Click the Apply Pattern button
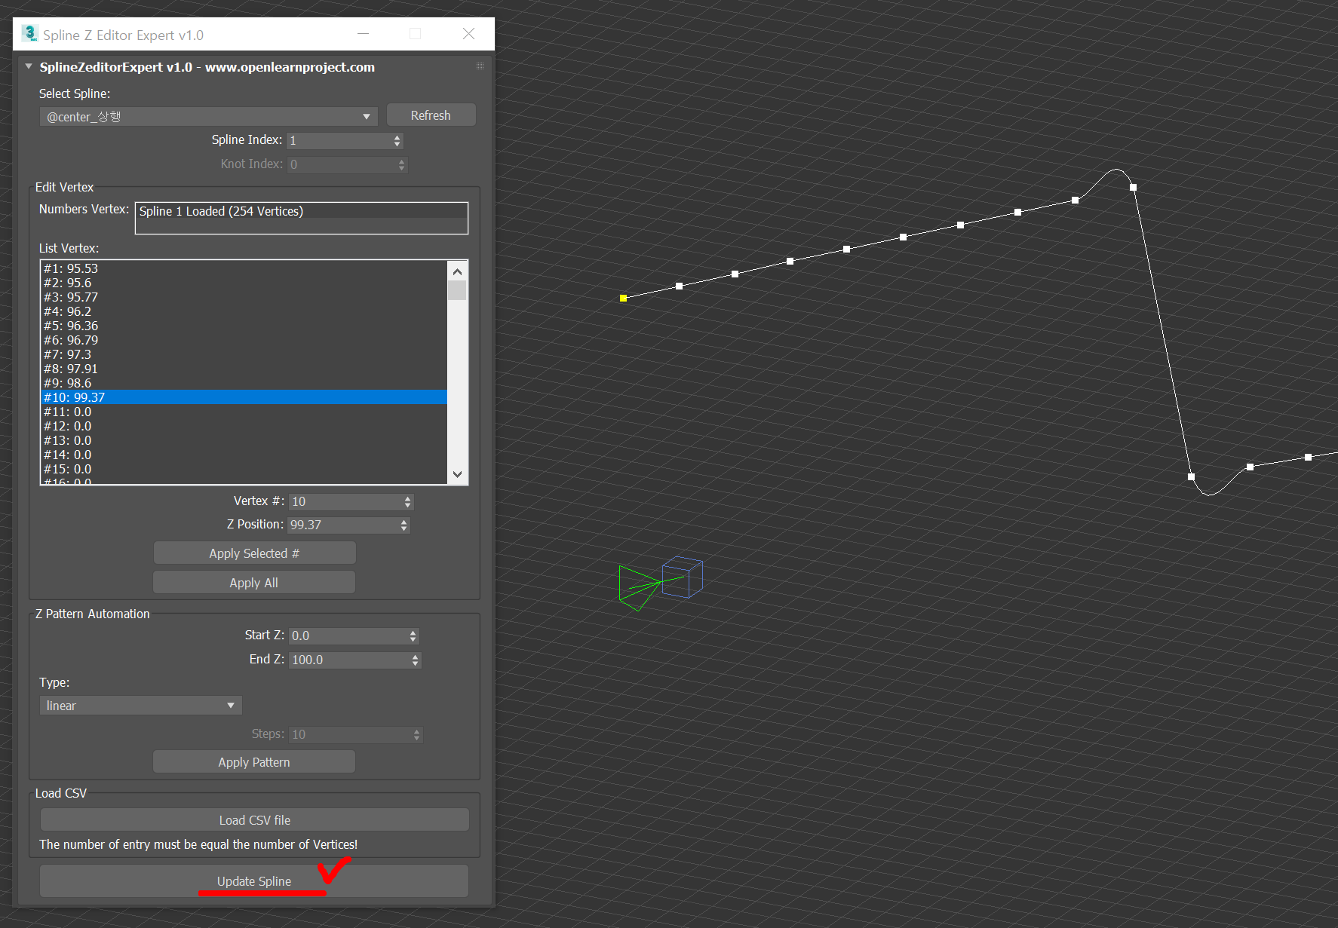 [254, 762]
